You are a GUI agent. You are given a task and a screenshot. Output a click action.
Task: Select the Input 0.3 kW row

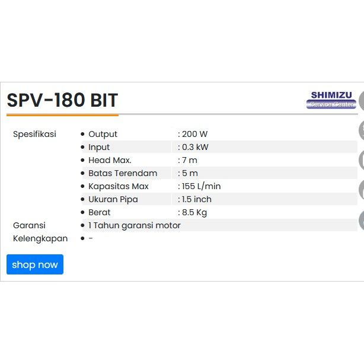[x=148, y=147]
